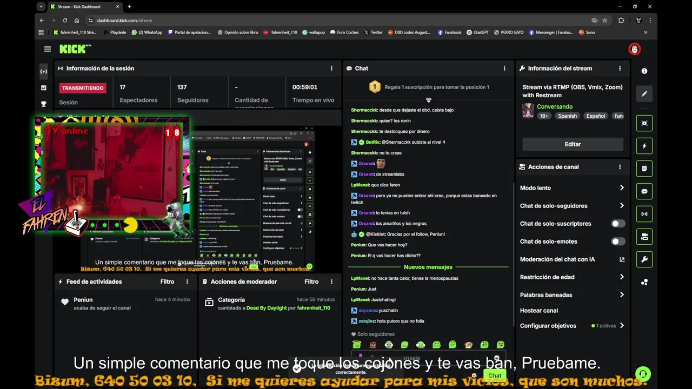Open Filtro in Acciones de moderador
The width and height of the screenshot is (692, 389).
(x=311, y=281)
